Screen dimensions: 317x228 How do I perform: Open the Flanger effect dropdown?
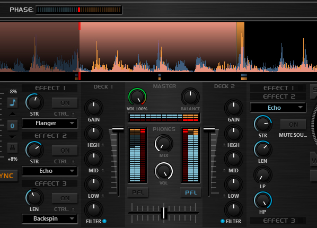[50, 123]
